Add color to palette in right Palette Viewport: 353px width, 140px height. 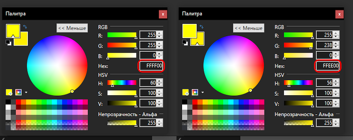click(185, 92)
